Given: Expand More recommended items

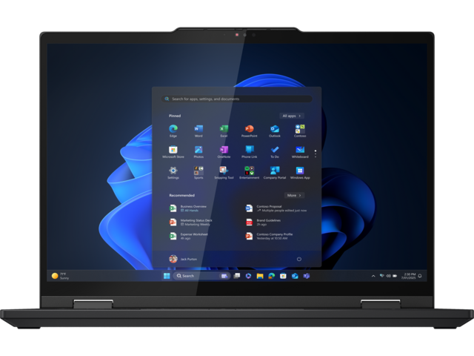Looking at the screenshot, I should pos(294,195).
